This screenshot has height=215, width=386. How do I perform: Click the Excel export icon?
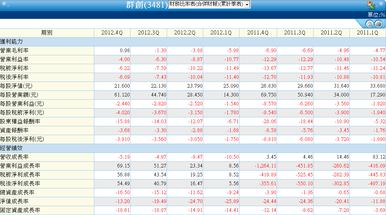pos(371,5)
